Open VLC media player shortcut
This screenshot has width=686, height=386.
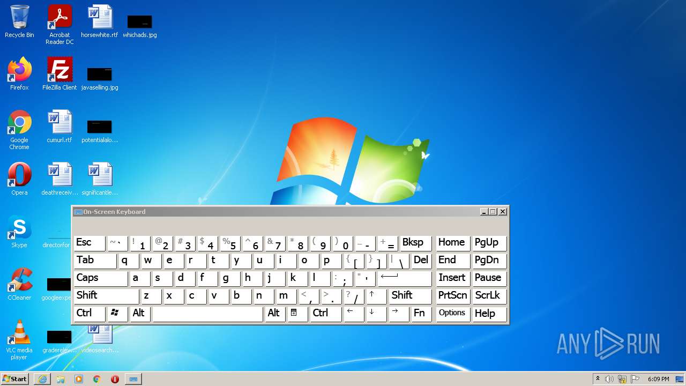[19, 340]
